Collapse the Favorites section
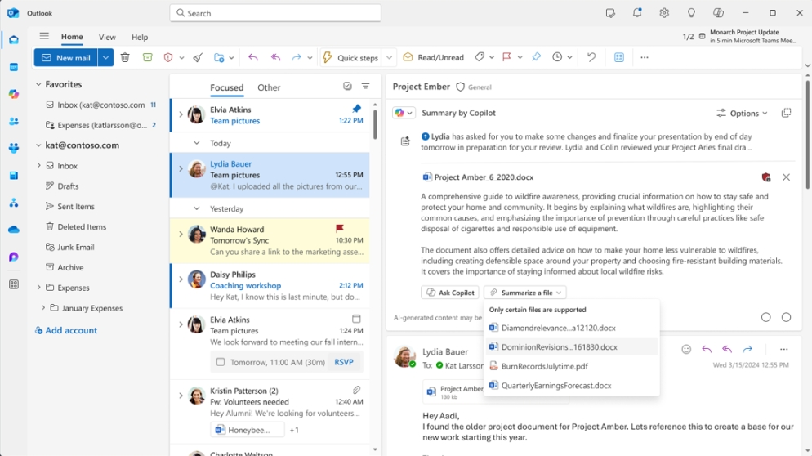Viewport: 812px width, 456px height. tap(38, 84)
